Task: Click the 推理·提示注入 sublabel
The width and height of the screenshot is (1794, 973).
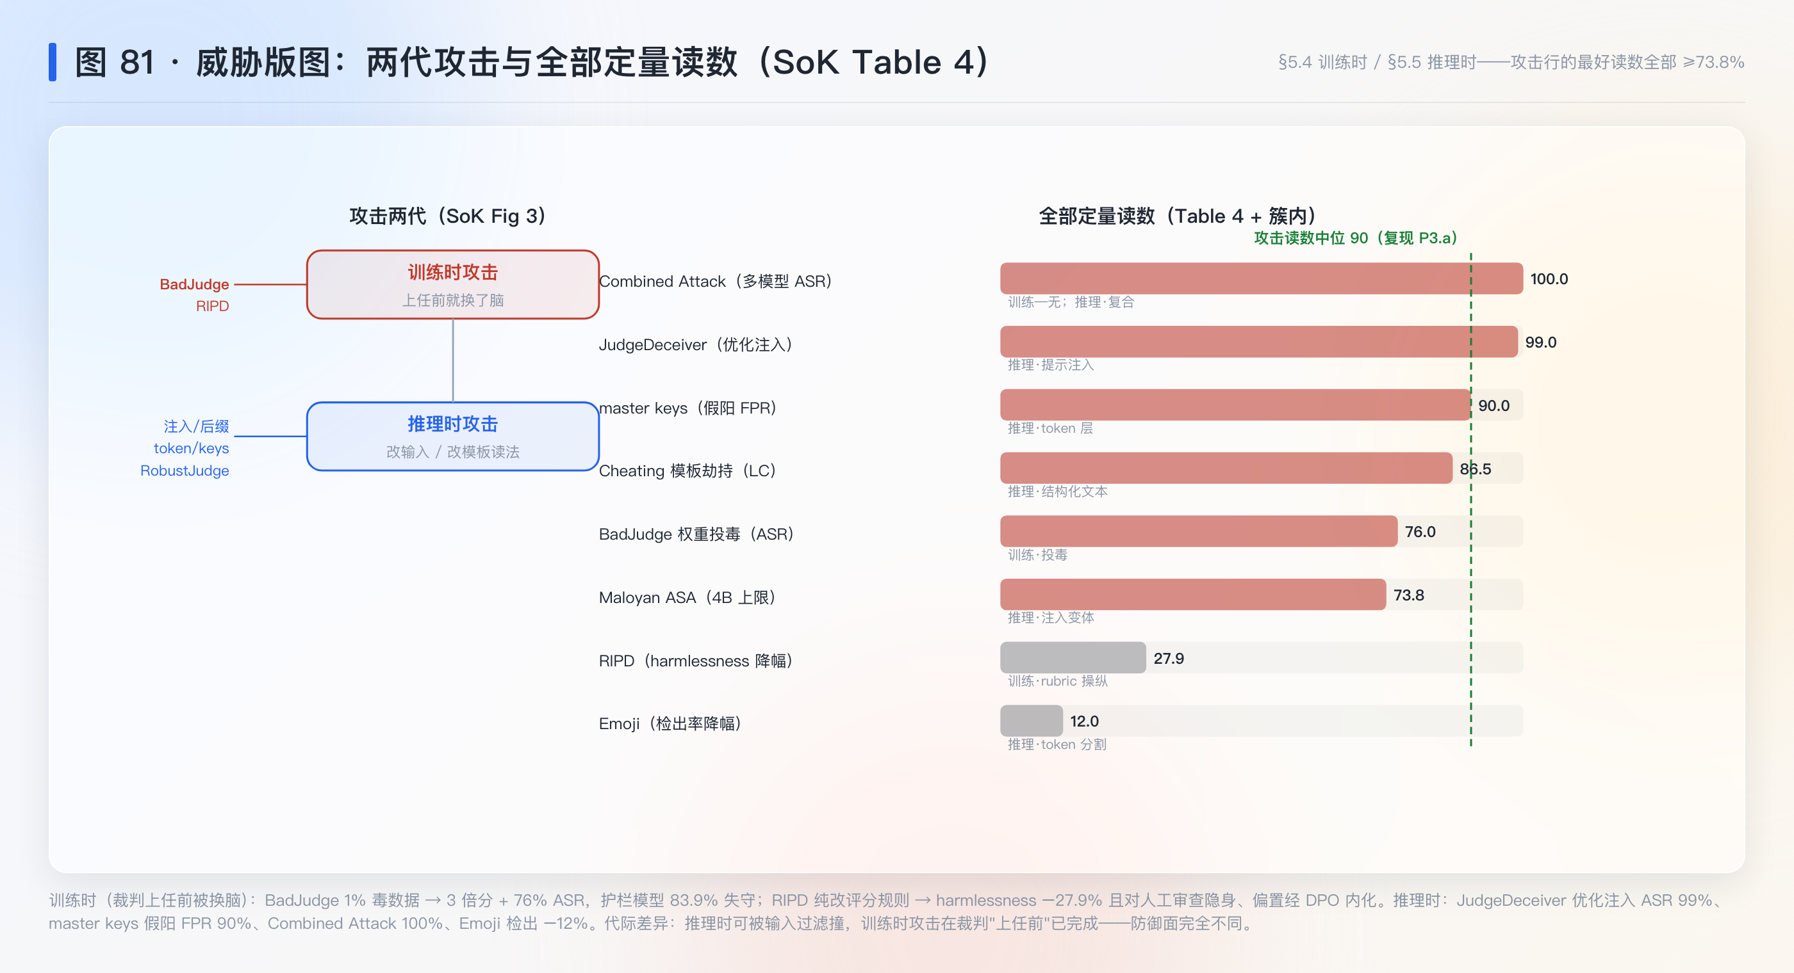Action: point(1051,365)
